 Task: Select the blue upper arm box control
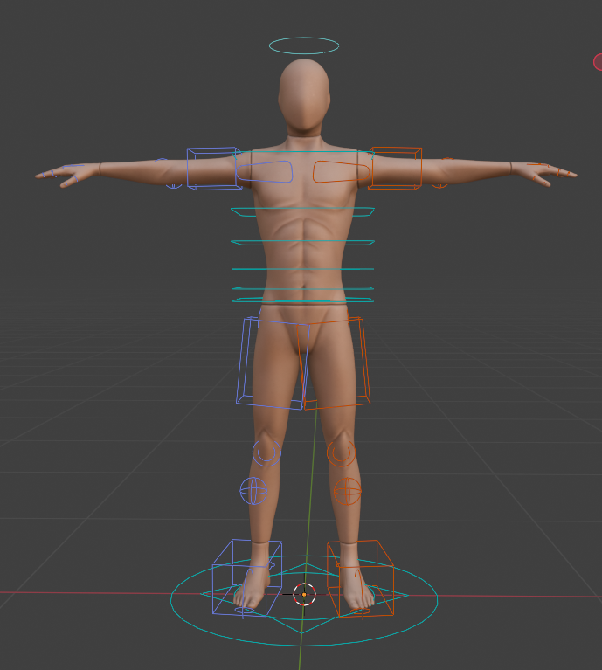click(x=214, y=169)
